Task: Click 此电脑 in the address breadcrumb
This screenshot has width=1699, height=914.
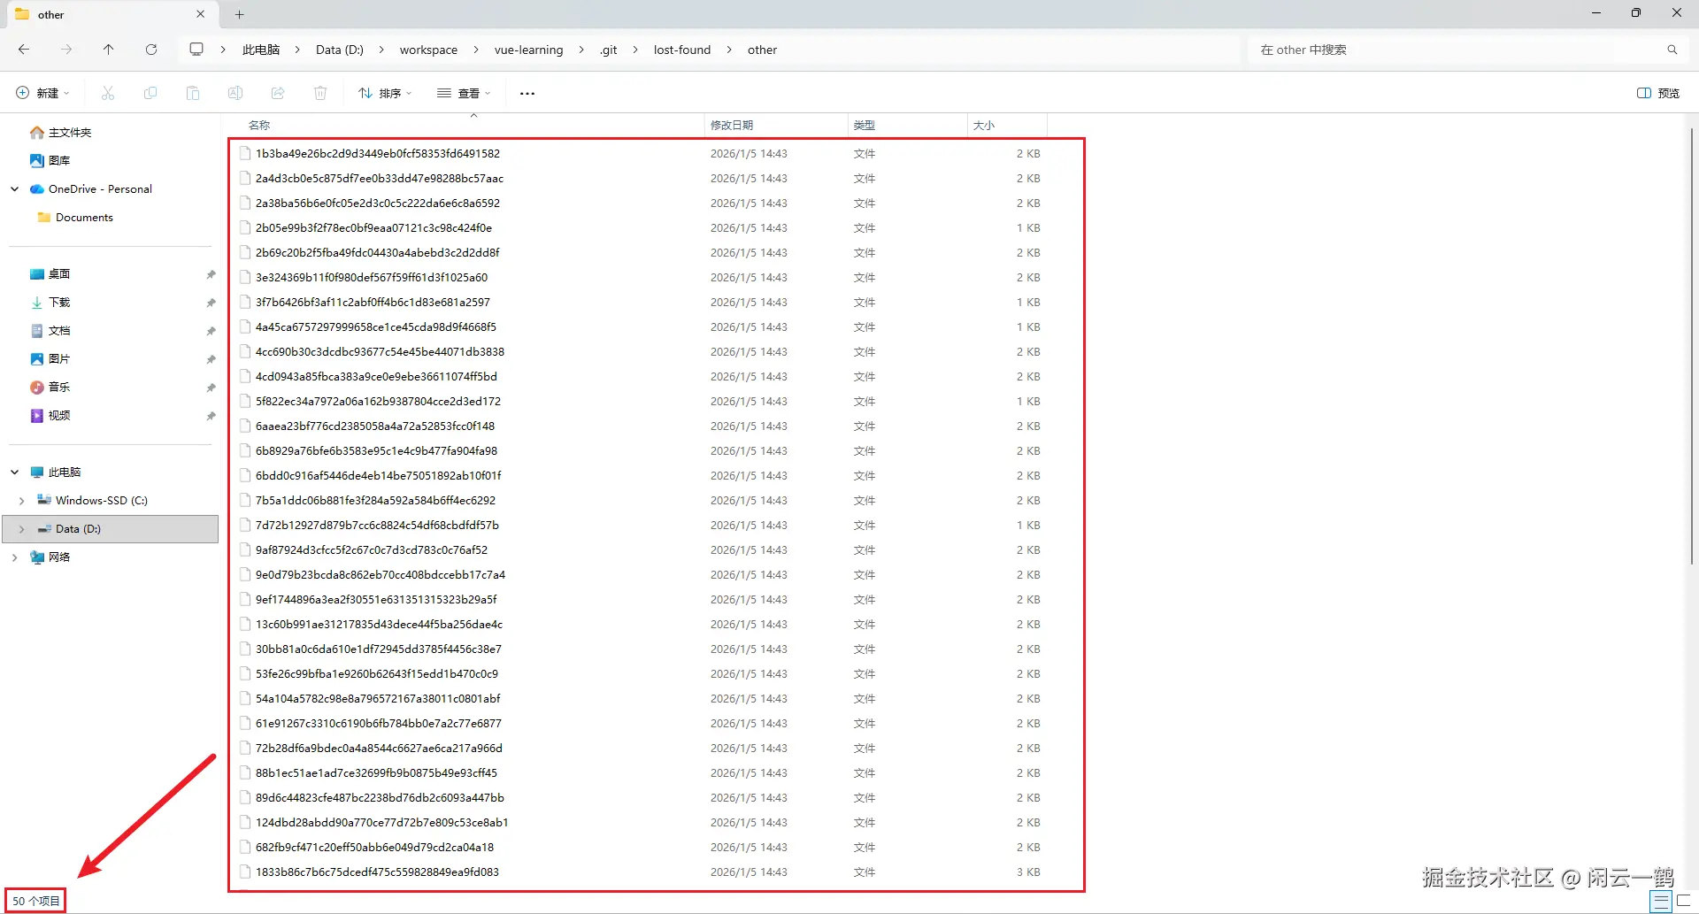Action: coord(261,50)
